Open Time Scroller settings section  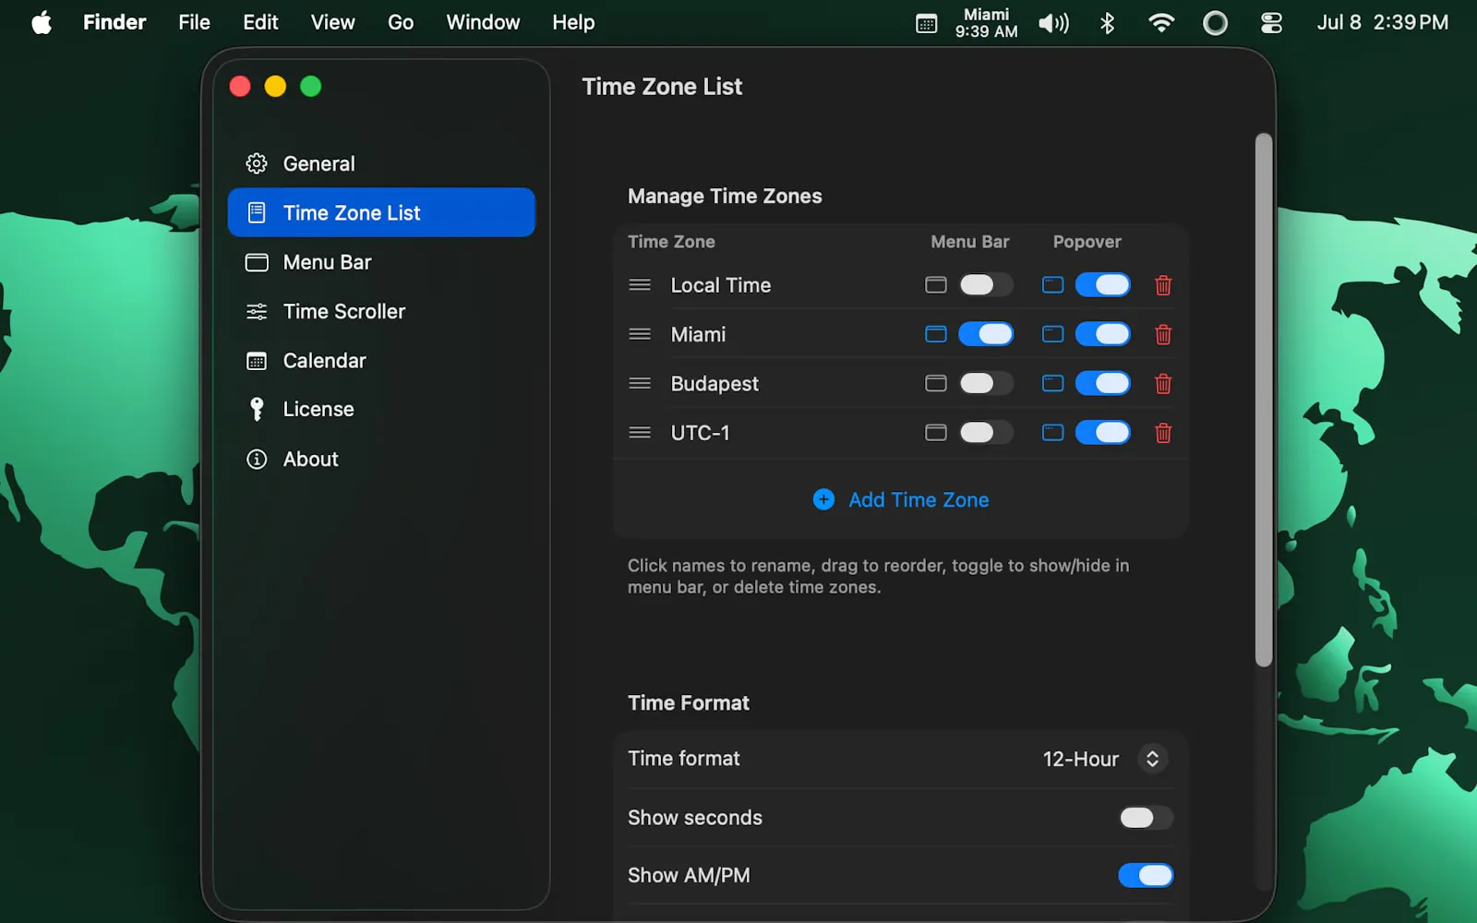pyautogui.click(x=381, y=312)
